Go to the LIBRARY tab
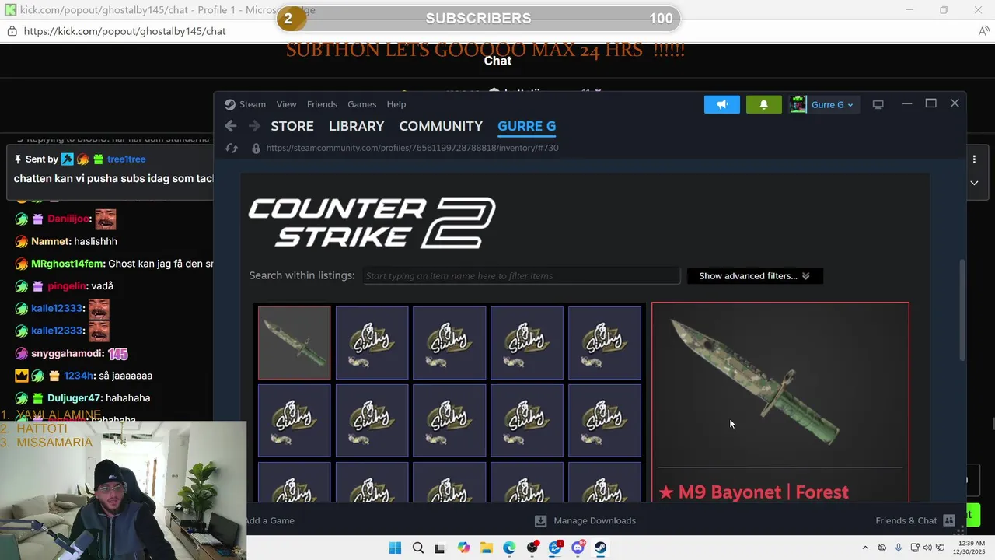The width and height of the screenshot is (995, 560). coord(356,126)
